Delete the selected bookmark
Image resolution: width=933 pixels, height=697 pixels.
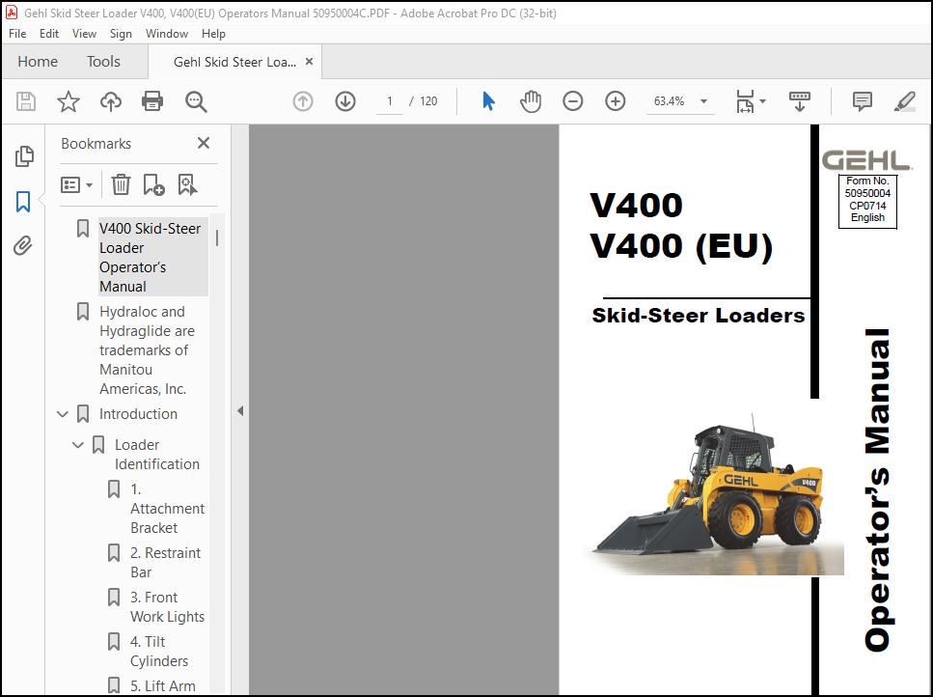[x=121, y=184]
